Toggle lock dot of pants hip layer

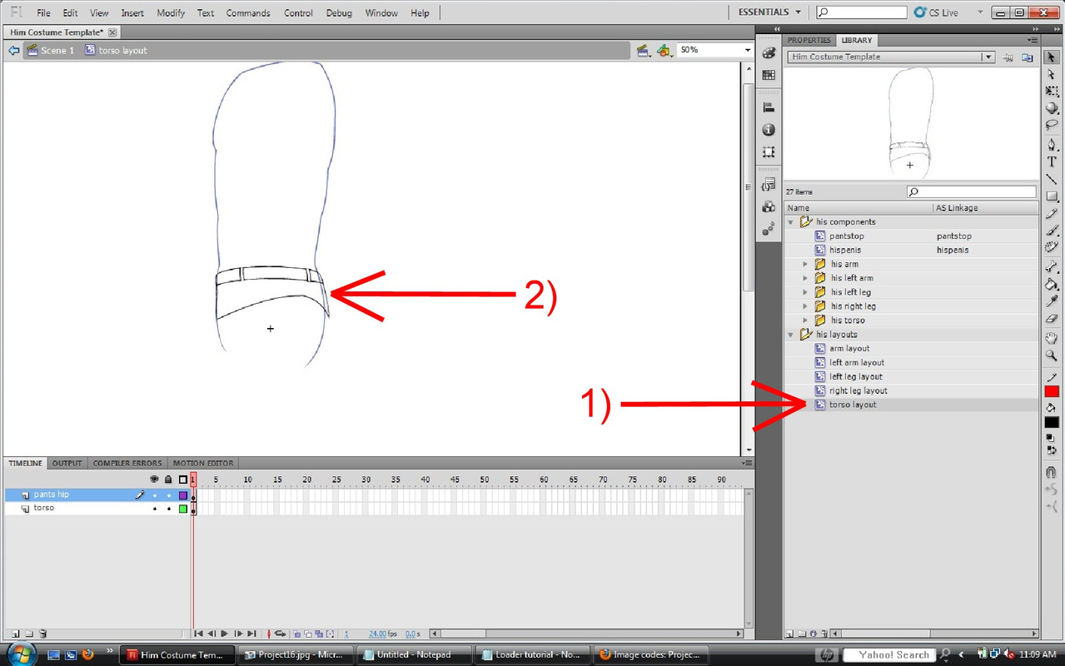tap(168, 495)
